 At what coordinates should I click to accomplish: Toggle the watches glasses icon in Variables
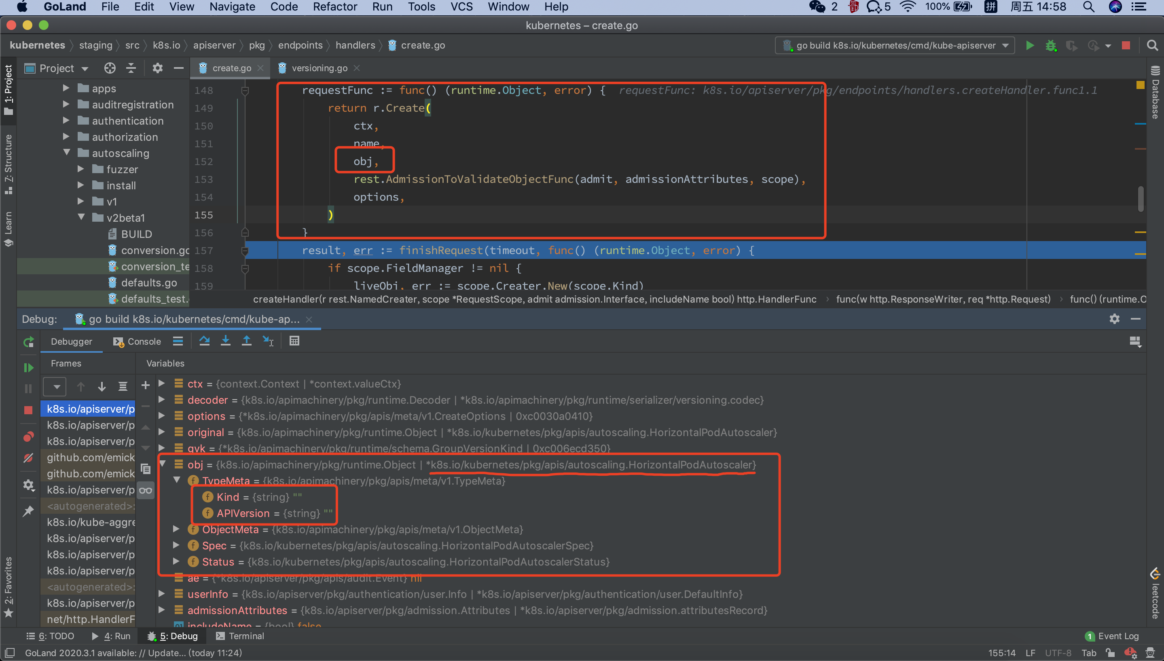[145, 490]
